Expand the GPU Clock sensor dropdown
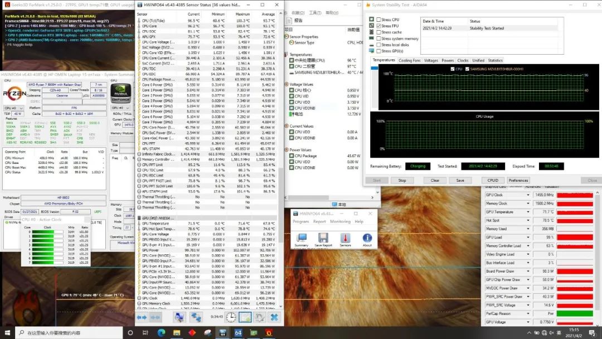Screen dimensions: 602x339 click(527, 195)
